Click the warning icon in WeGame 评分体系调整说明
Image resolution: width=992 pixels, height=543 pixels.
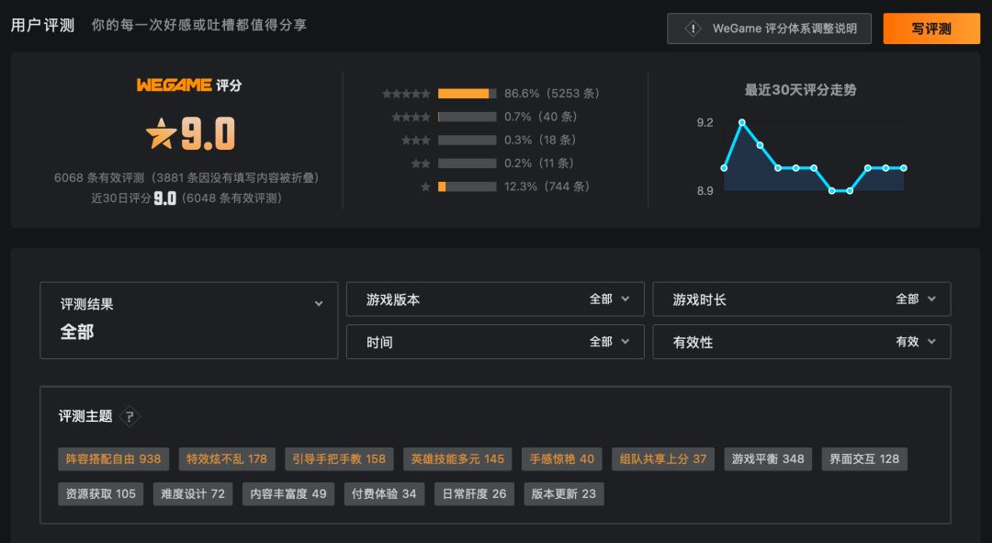click(x=693, y=28)
